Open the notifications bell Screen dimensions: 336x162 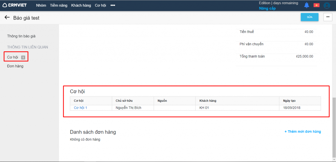(x=306, y=5)
